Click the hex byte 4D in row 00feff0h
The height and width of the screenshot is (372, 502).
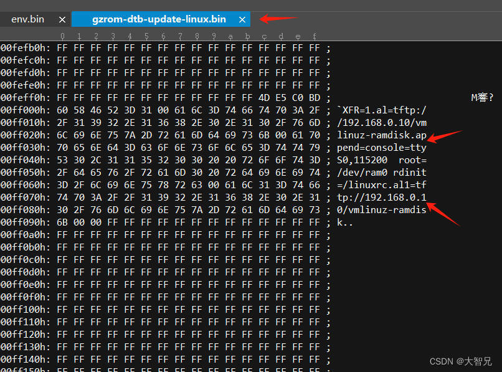click(263, 97)
